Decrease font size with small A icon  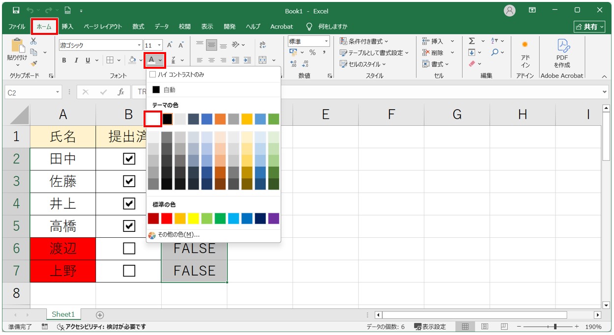pyautogui.click(x=181, y=45)
